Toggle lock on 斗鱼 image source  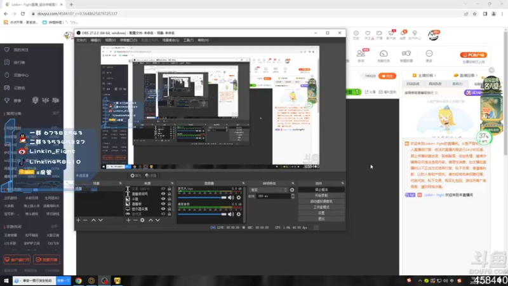pyautogui.click(x=169, y=199)
